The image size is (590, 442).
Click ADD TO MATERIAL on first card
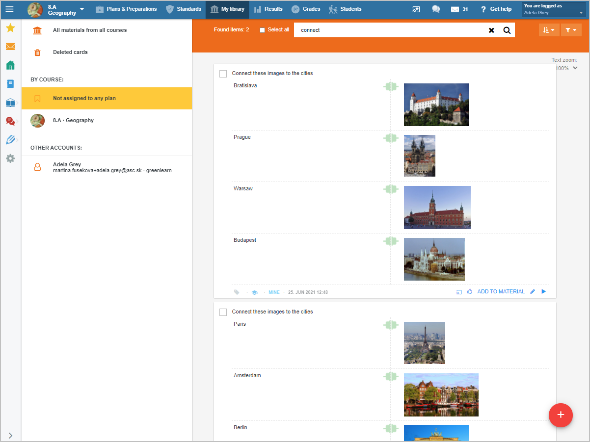click(501, 291)
